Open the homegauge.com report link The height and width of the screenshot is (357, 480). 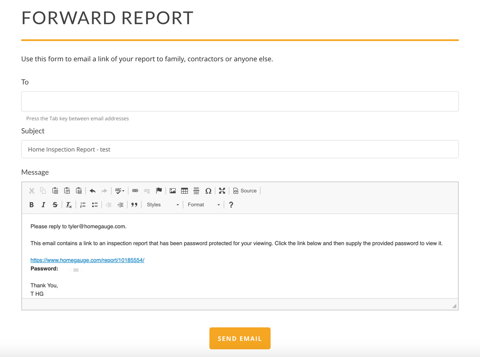click(x=87, y=260)
